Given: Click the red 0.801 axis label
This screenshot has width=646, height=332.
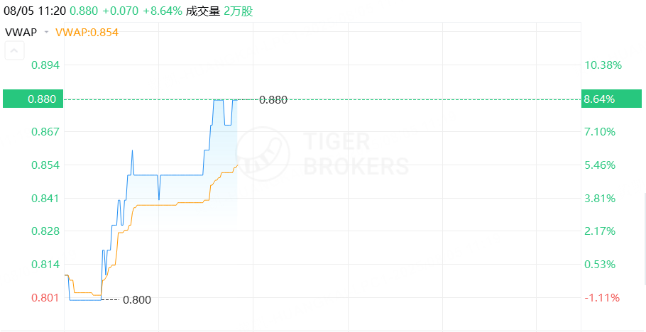Looking at the screenshot, I should (45, 297).
